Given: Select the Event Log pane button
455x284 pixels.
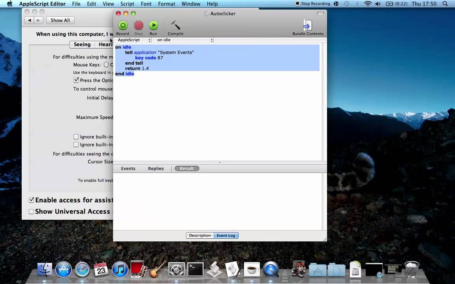Looking at the screenshot, I should coord(226,235).
